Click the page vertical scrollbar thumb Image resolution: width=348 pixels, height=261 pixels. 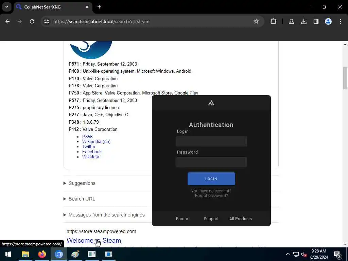tap(345, 78)
